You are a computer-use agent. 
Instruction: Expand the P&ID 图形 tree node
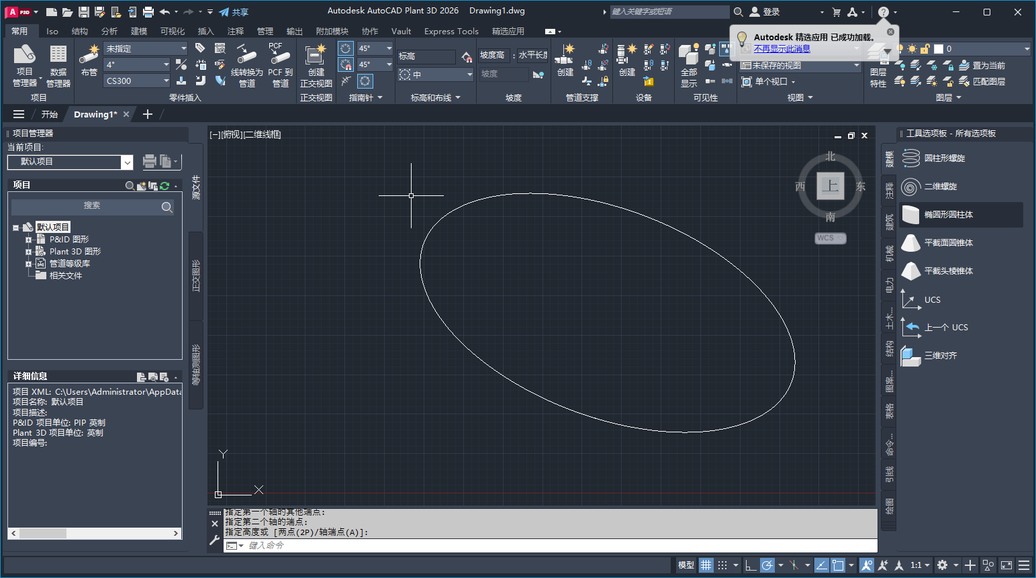(29, 240)
